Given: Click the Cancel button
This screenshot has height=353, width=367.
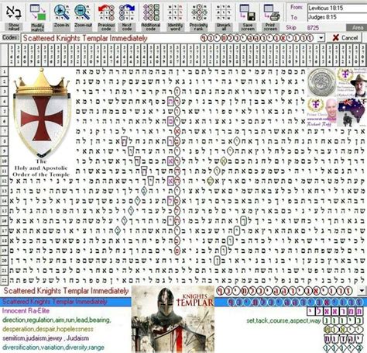Looking at the screenshot, I should click(345, 38).
